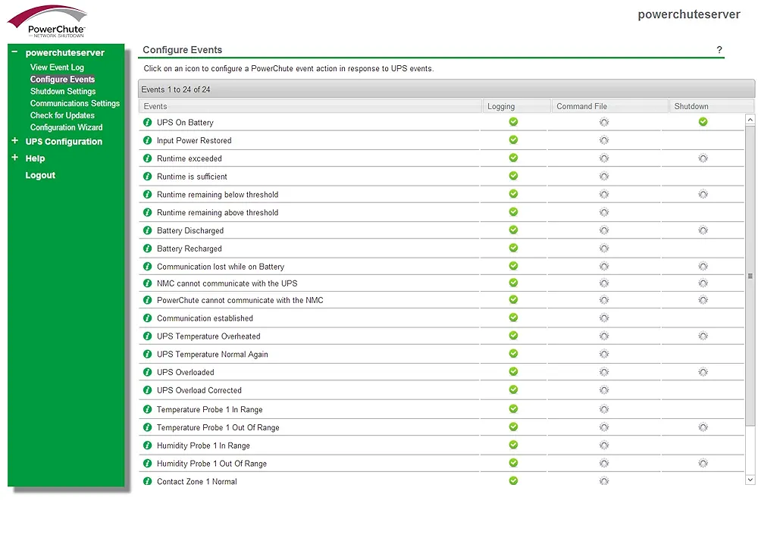Image resolution: width=758 pixels, height=544 pixels.
Task: Open View Event Log page
Action: 57,67
